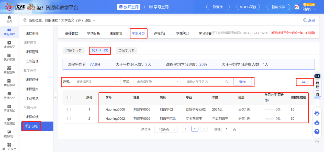Screen dimensions: 324x154
Task: Click the student name search input field
Action: (205, 82)
